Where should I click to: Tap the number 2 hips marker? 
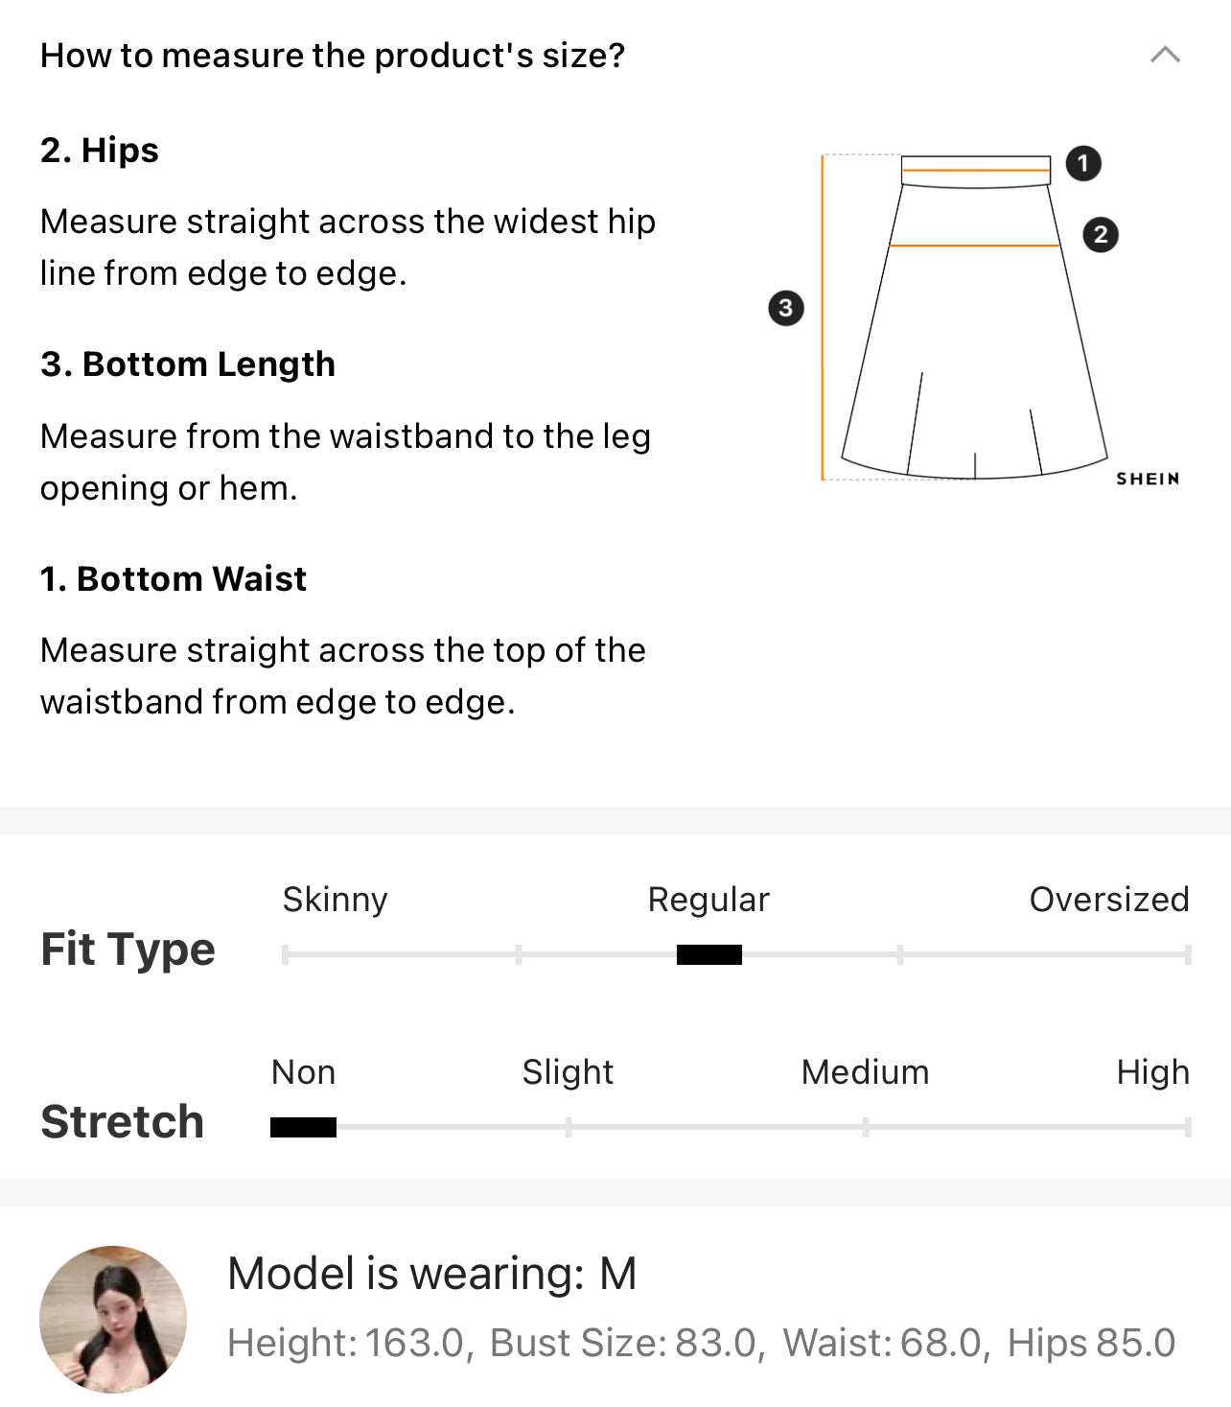tap(1101, 235)
